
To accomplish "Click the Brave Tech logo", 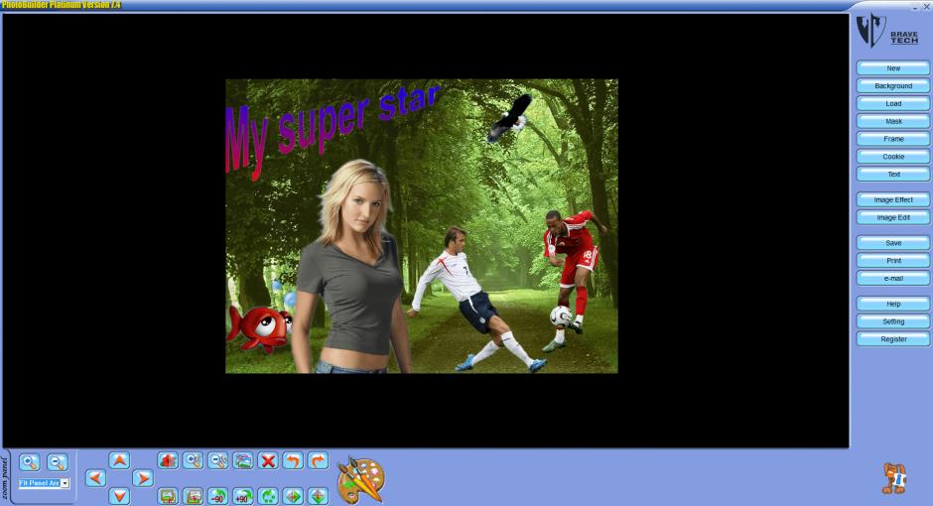I will click(886, 31).
